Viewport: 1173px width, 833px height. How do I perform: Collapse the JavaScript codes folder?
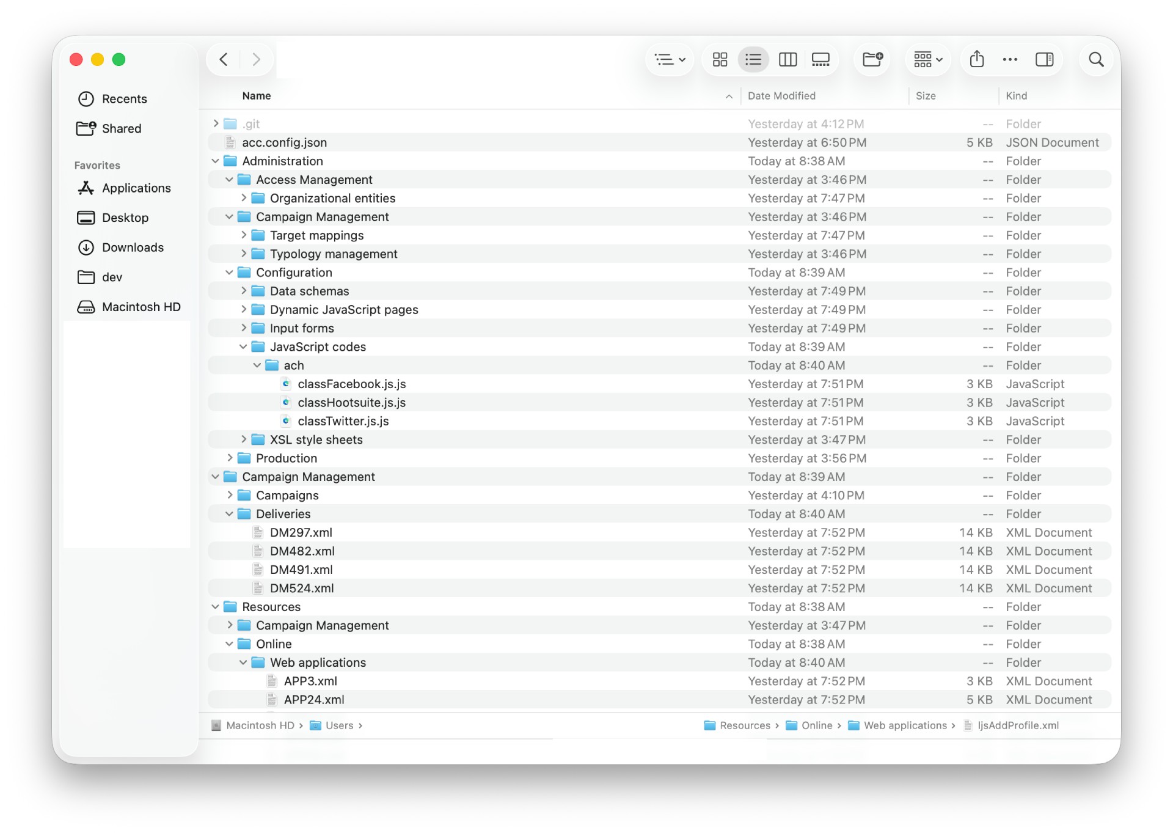point(244,347)
